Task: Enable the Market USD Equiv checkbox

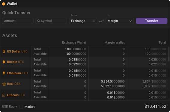Action: tap(21, 107)
